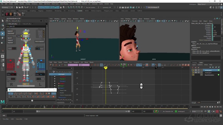
Task: Open Graph Editor Tangents menu
Action: click(x=76, y=62)
